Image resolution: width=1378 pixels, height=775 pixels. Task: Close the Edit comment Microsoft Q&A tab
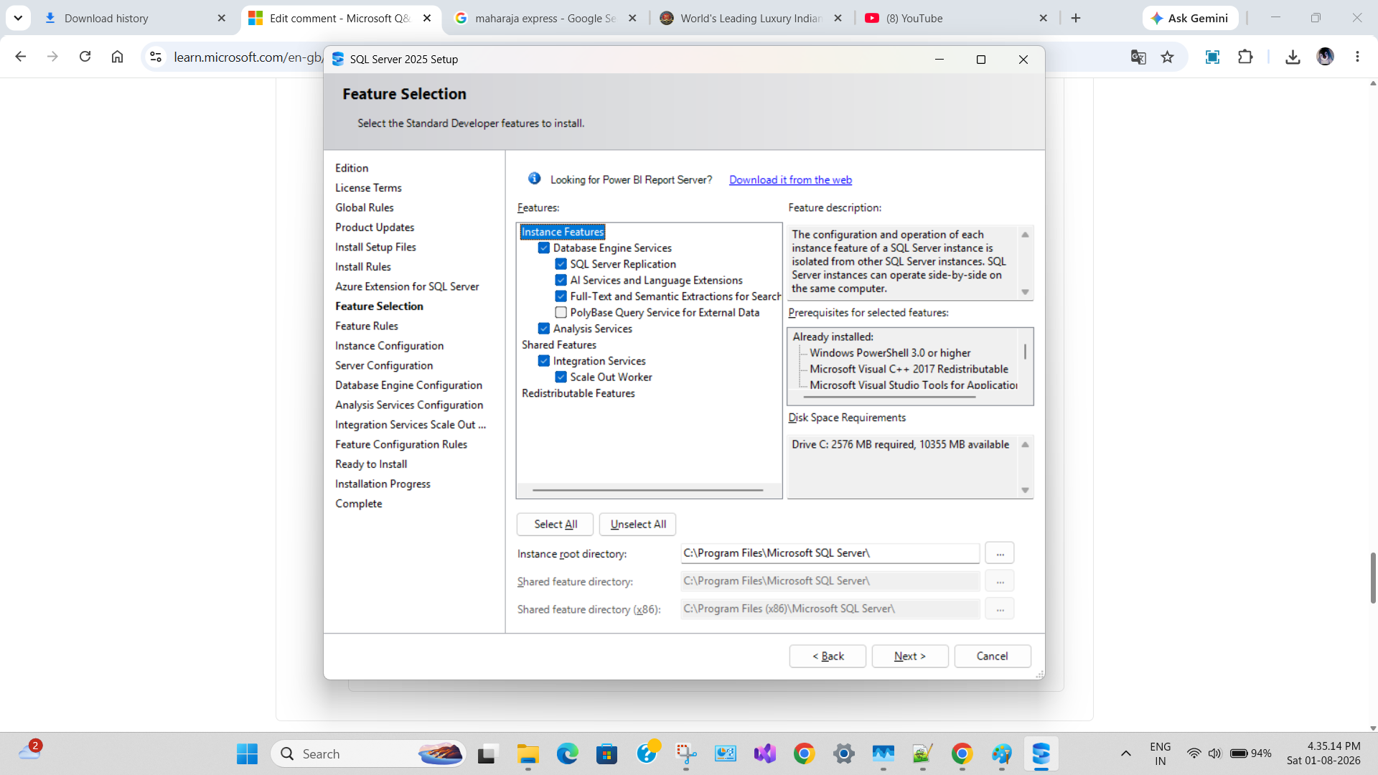(427, 19)
